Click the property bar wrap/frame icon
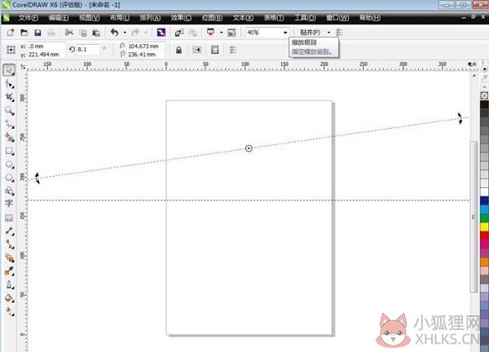Screen dimensions: 489x352 coord(215,50)
